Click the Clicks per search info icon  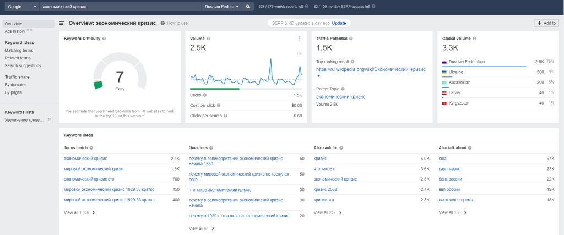pyautogui.click(x=225, y=116)
